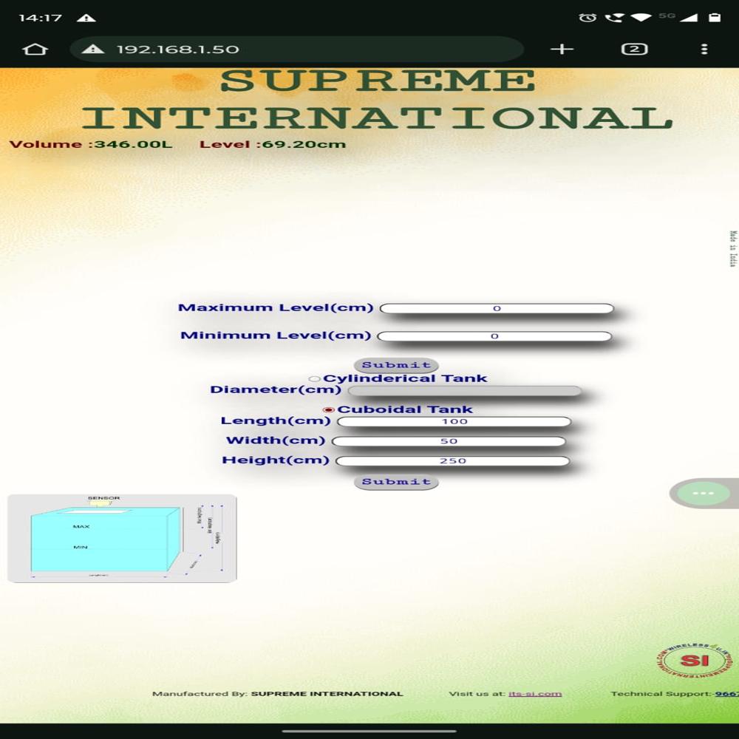Screen dimensions: 739x739
Task: Click the Minimum Level(cm) input field
Action: click(494, 337)
